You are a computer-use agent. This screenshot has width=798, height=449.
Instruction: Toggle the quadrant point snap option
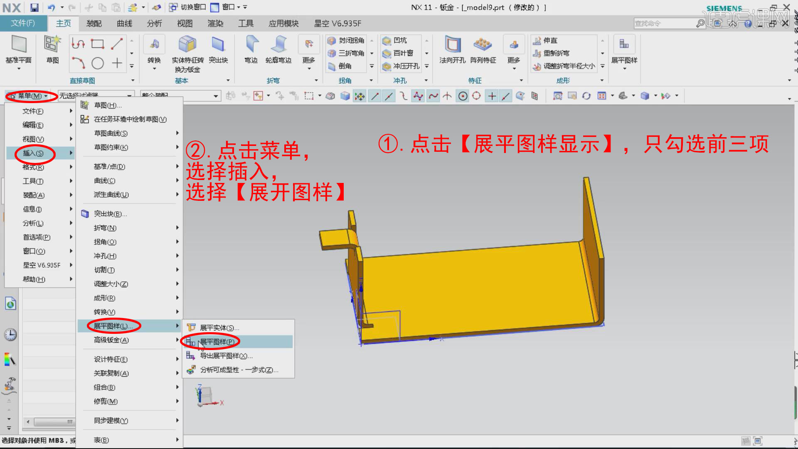[x=477, y=96]
